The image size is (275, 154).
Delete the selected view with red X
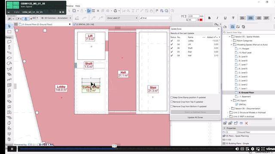[246, 123]
